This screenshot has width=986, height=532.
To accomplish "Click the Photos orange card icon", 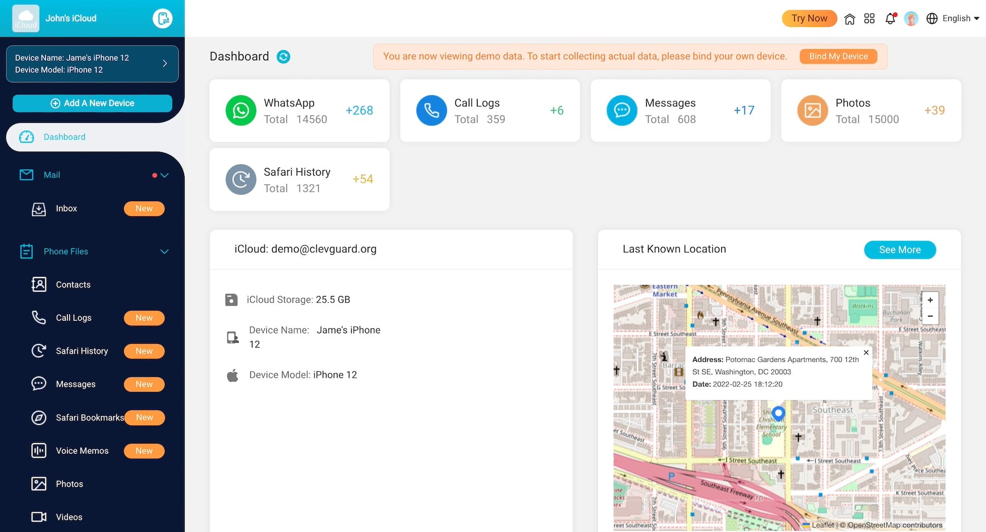I will coord(813,111).
